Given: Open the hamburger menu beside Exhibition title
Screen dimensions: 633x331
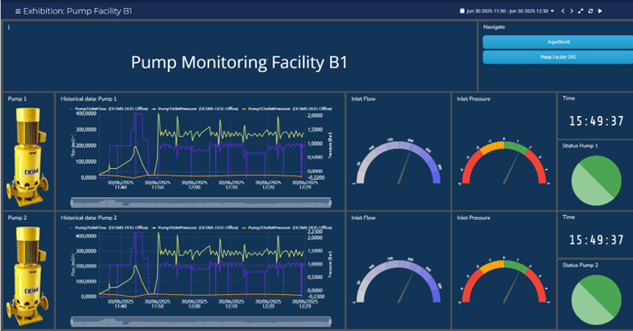Looking at the screenshot, I should [x=18, y=11].
